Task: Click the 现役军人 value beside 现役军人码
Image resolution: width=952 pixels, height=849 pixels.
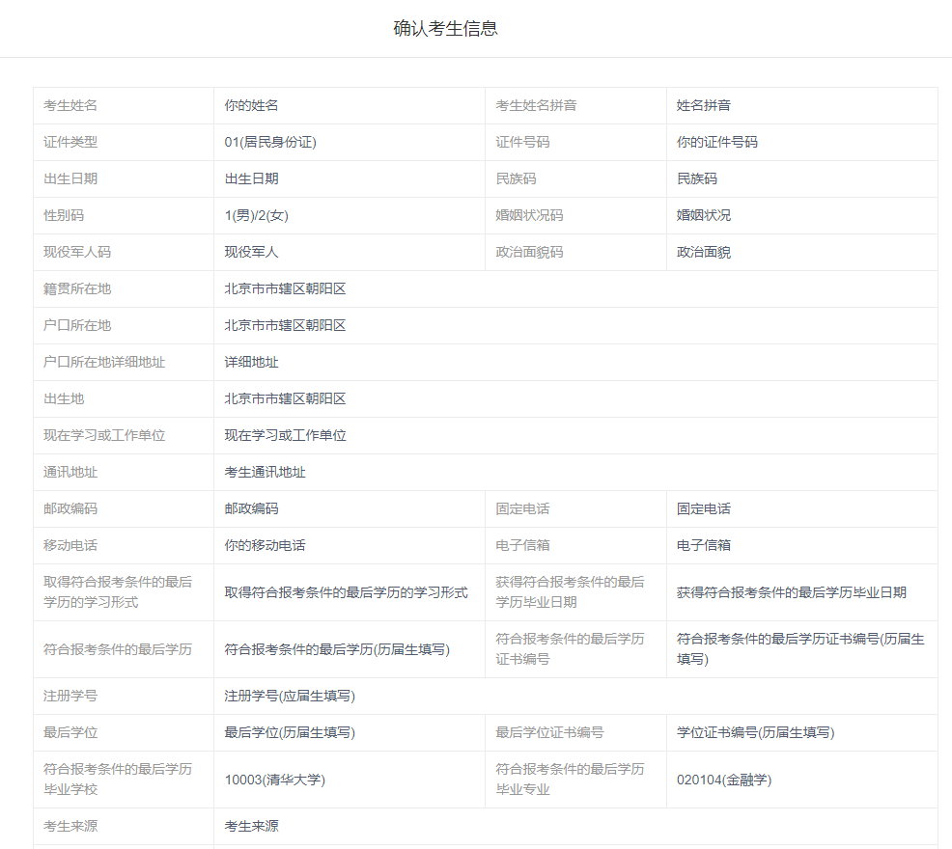Action: (x=251, y=252)
